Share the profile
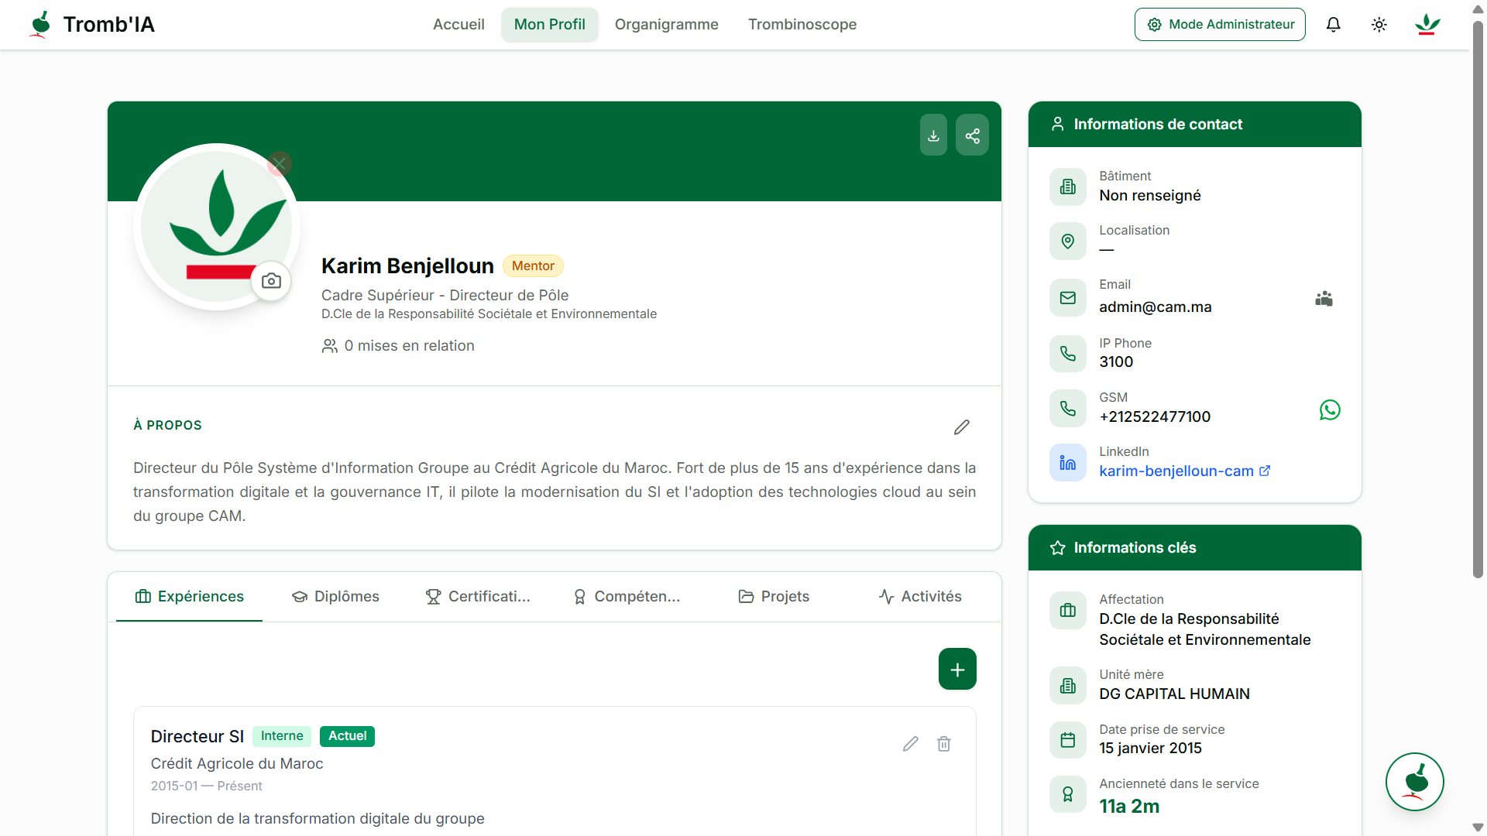Image resolution: width=1487 pixels, height=836 pixels. 972,135
